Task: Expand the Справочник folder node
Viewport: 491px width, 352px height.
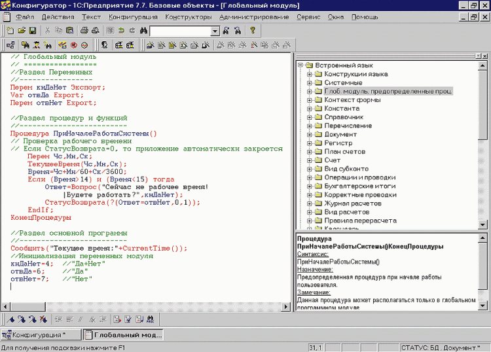Action: [x=310, y=117]
